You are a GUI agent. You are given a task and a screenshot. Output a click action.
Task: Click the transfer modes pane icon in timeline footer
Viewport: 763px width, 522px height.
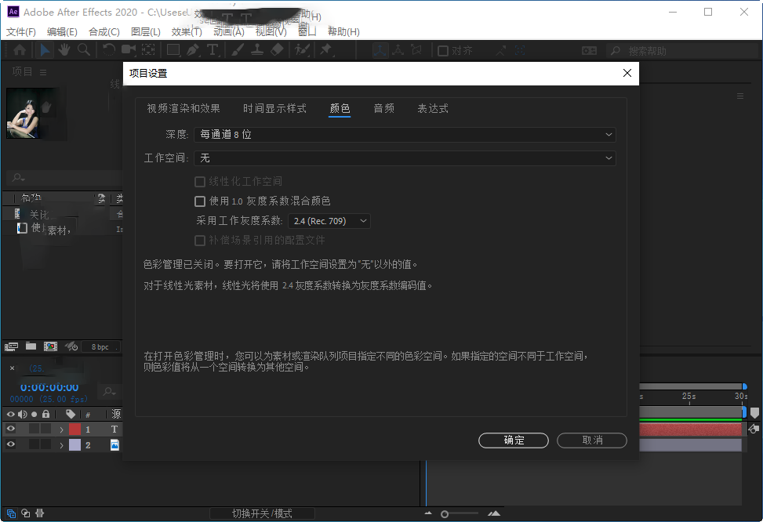click(26, 513)
